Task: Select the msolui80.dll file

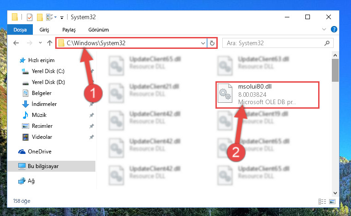Action: 267,95
